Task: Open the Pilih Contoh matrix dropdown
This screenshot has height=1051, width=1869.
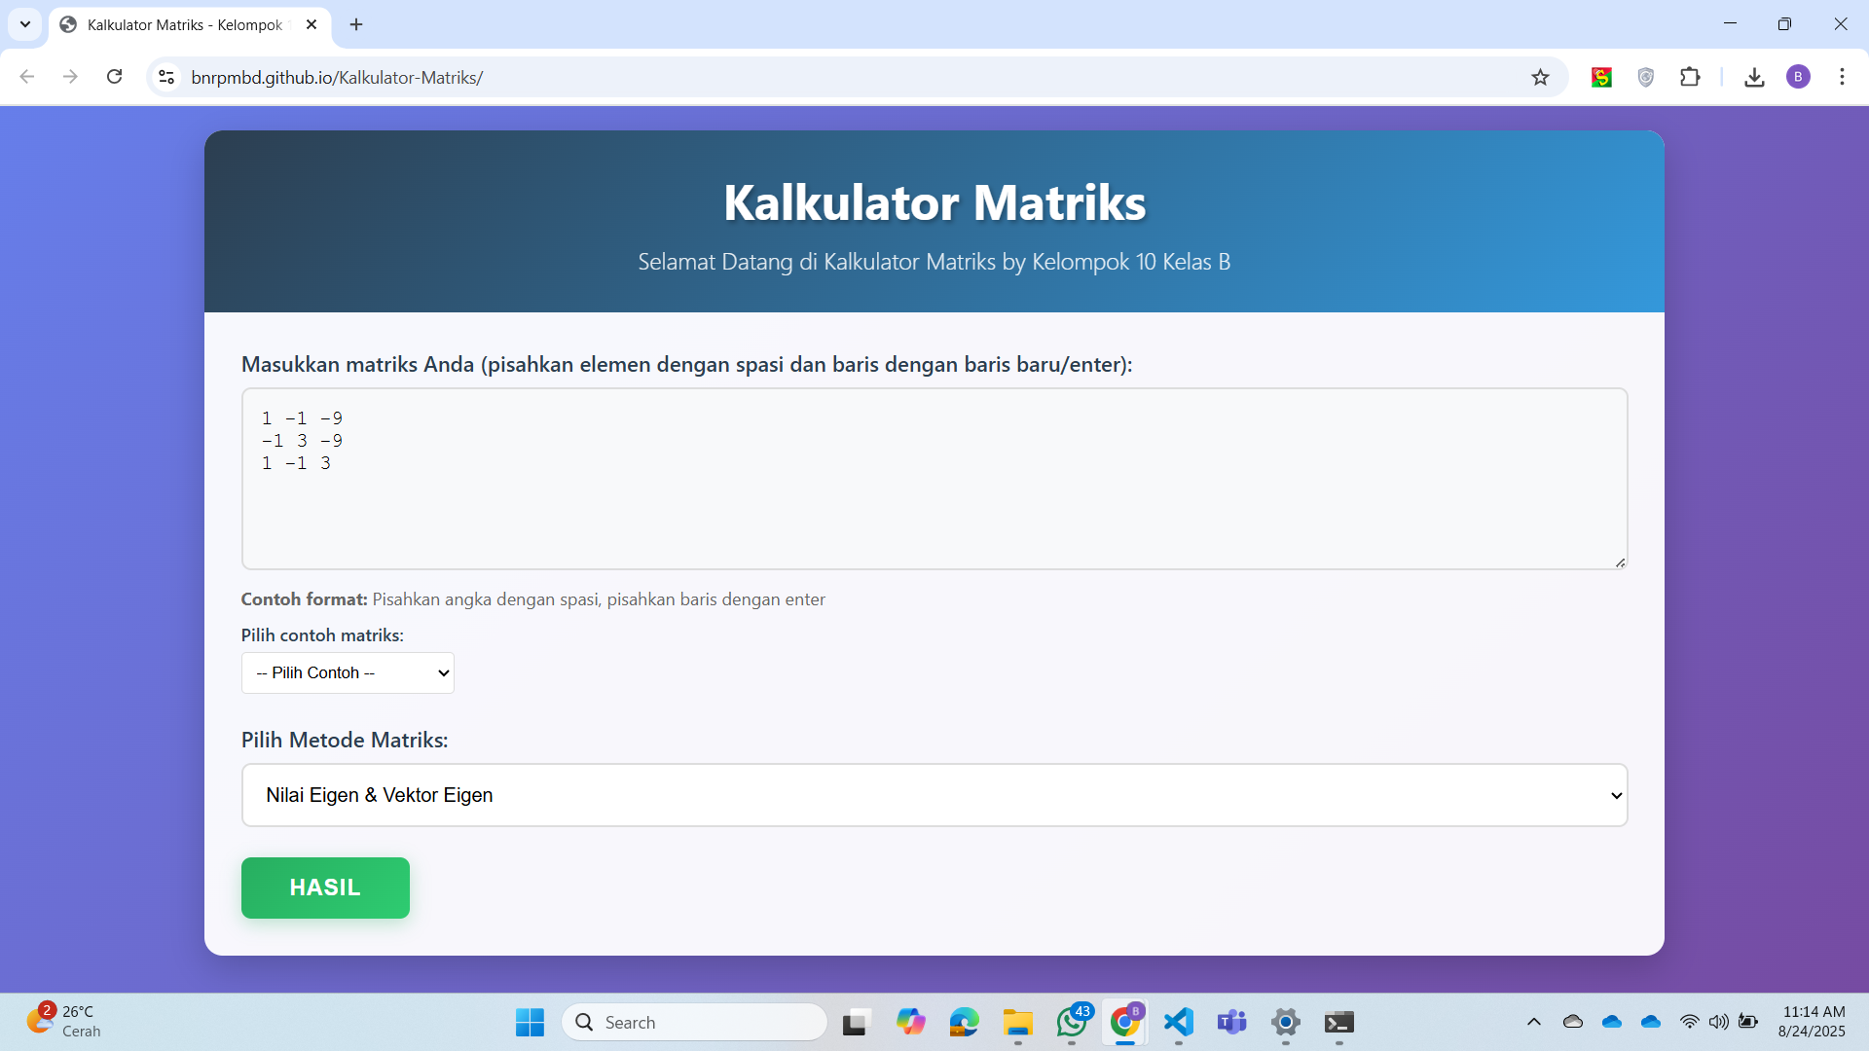Action: 348,672
